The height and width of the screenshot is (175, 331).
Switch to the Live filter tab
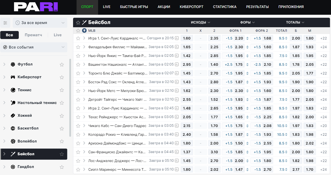coord(58,35)
